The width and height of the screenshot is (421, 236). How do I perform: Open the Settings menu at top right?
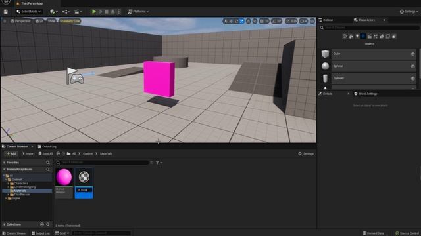[x=409, y=12]
